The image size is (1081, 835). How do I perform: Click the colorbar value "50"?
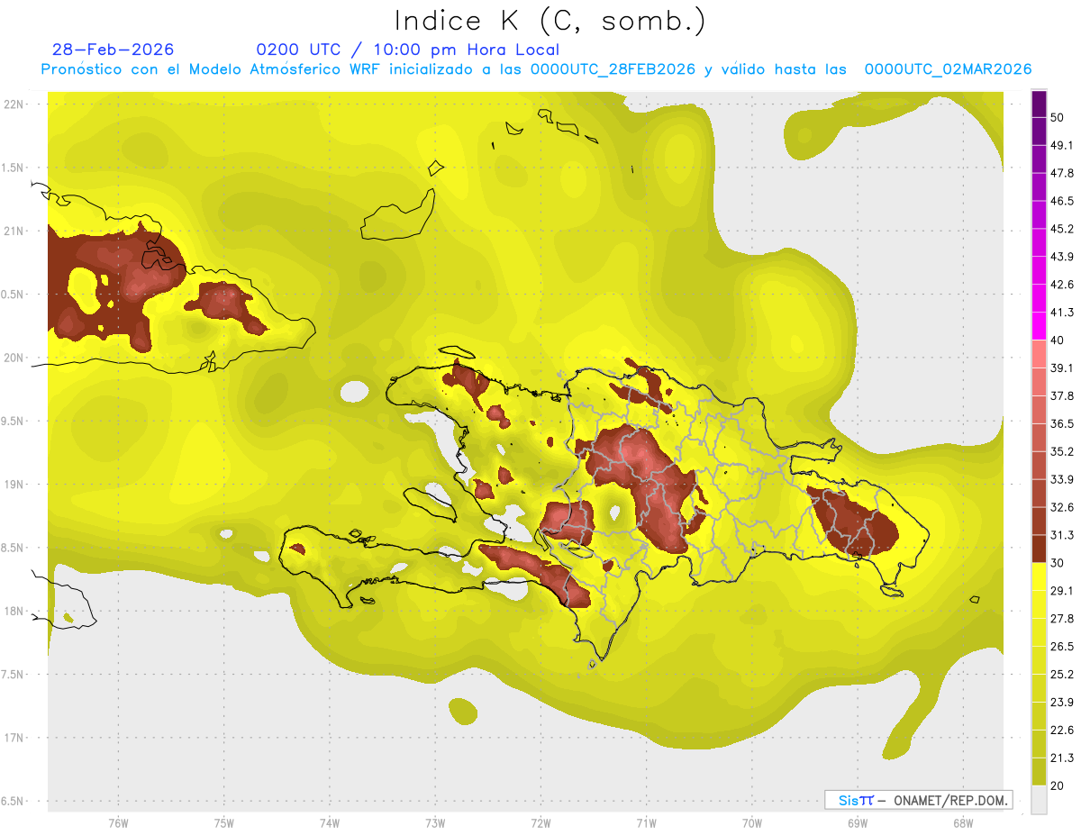pos(1058,118)
